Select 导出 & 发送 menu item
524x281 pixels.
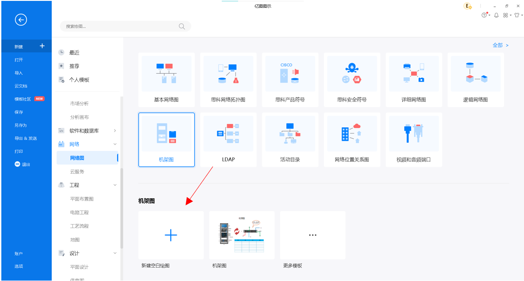click(x=25, y=138)
